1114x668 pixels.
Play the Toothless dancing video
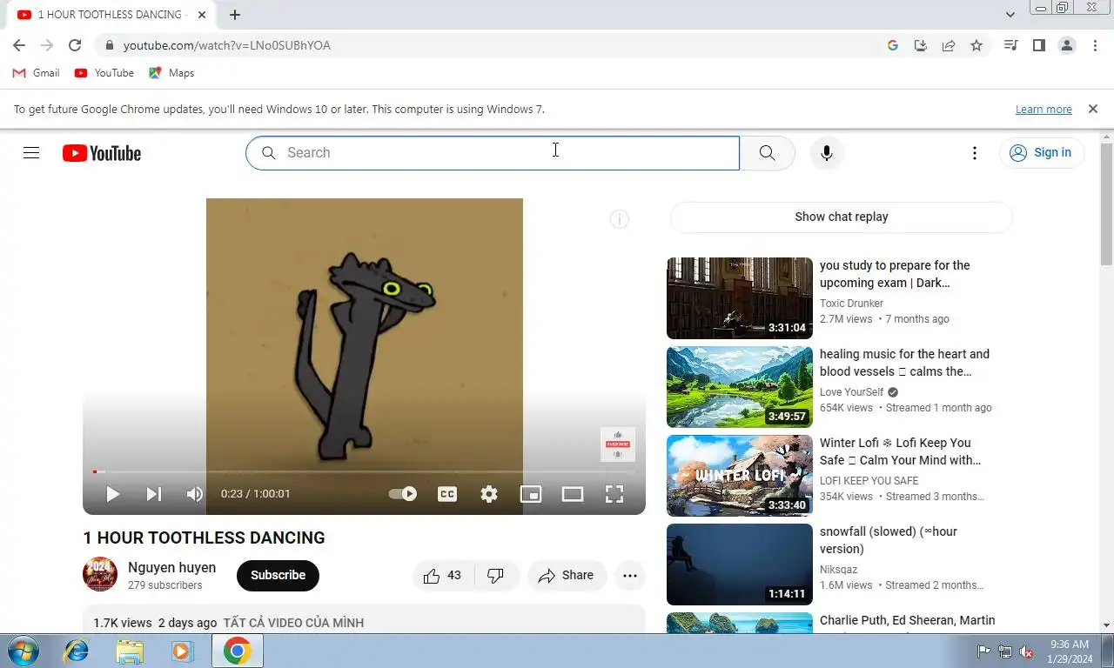pos(112,494)
